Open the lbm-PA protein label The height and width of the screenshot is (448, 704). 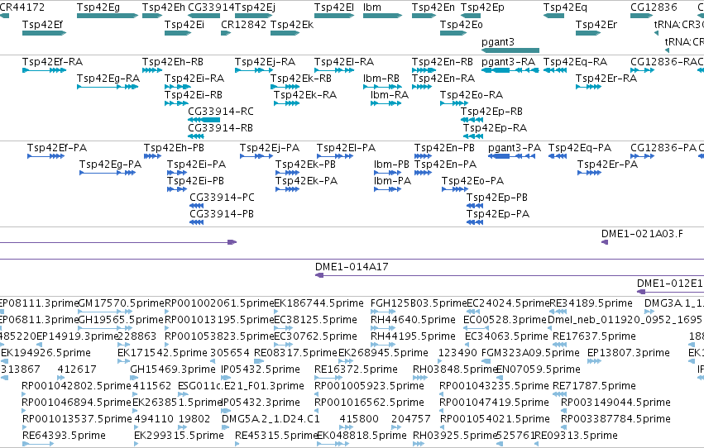point(392,181)
